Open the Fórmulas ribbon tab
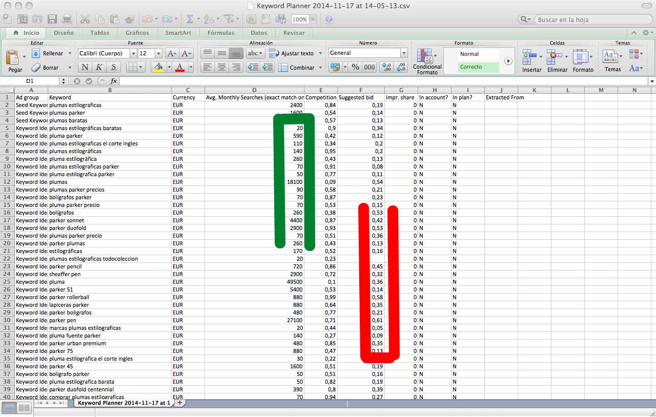The width and height of the screenshot is (656, 417). (x=220, y=33)
